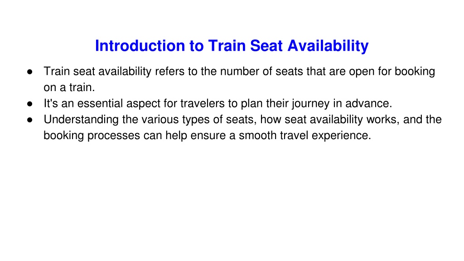Click the second bullet point marker
464x261 pixels.
coord(29,104)
